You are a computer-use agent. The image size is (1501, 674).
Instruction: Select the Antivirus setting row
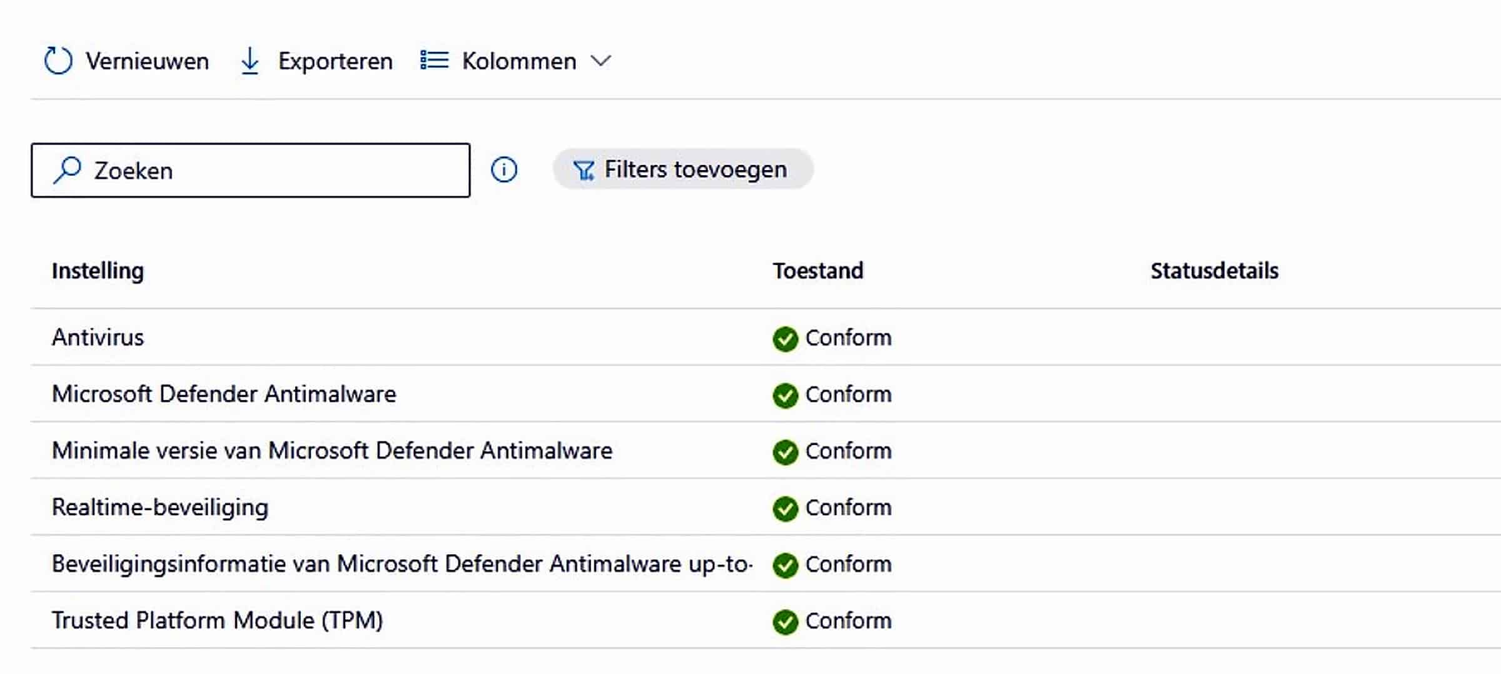pos(766,338)
